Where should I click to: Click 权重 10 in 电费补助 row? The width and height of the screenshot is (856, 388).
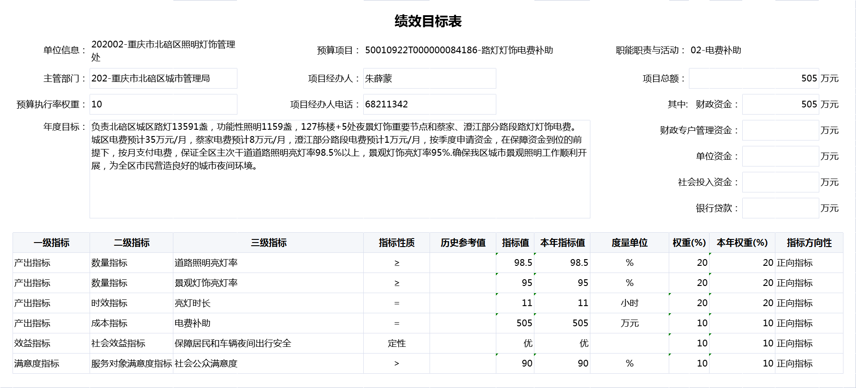pyautogui.click(x=689, y=323)
